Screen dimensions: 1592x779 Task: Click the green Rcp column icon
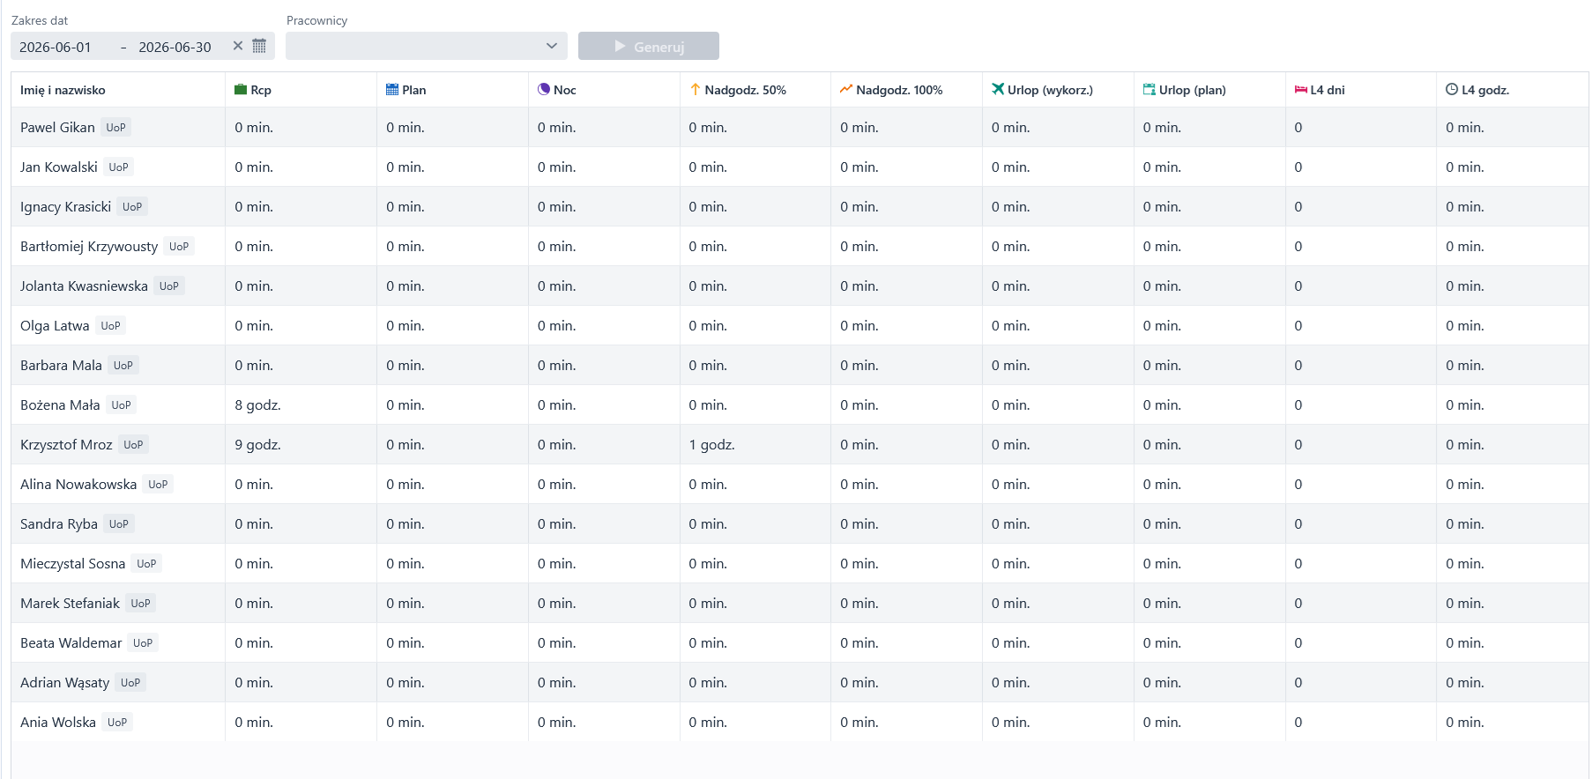[241, 89]
